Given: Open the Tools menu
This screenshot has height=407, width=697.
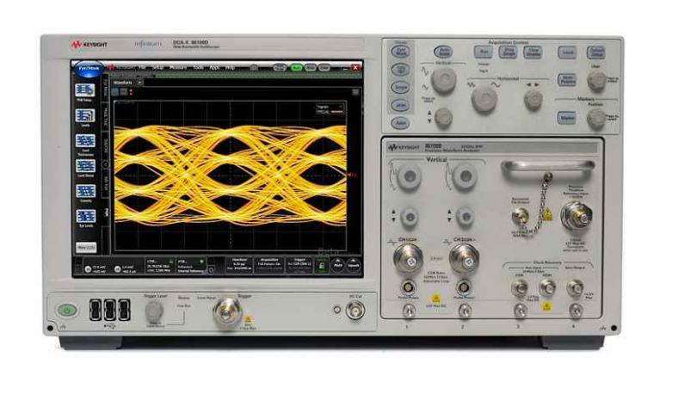Looking at the screenshot, I should [198, 67].
